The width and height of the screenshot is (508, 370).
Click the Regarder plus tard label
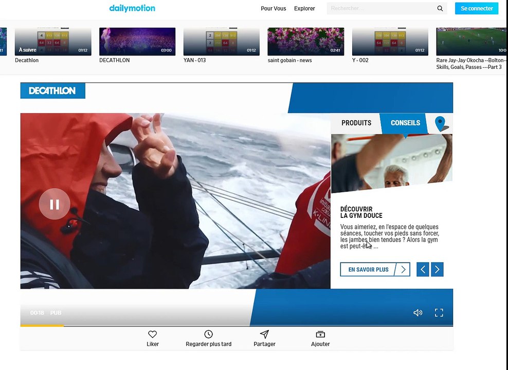[x=209, y=344]
